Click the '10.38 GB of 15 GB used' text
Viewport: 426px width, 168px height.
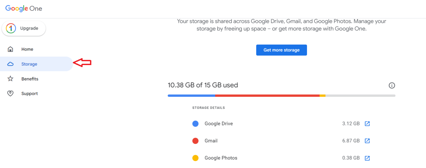tap(203, 85)
